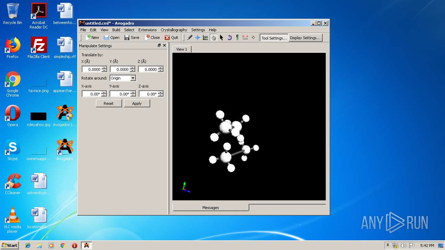The height and width of the screenshot is (250, 445).
Task: Click Close in the toolbar
Action: click(153, 37)
